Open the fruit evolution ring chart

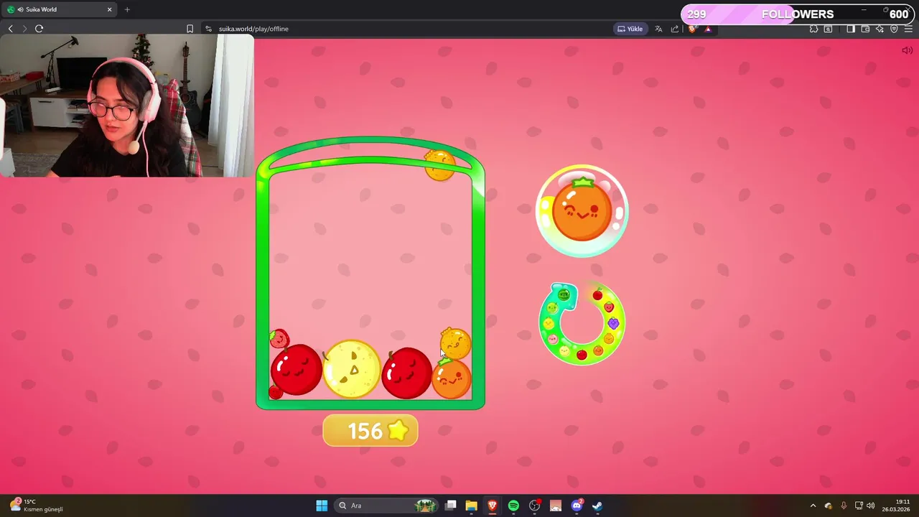point(582,324)
